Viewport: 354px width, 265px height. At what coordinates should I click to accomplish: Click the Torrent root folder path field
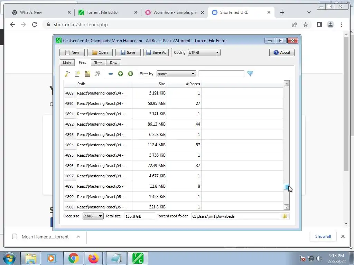236,216
